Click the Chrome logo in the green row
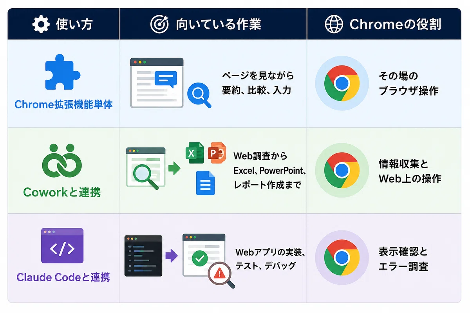The width and height of the screenshot is (470, 313). 342,170
